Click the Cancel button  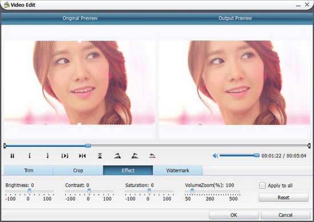coord(285,215)
